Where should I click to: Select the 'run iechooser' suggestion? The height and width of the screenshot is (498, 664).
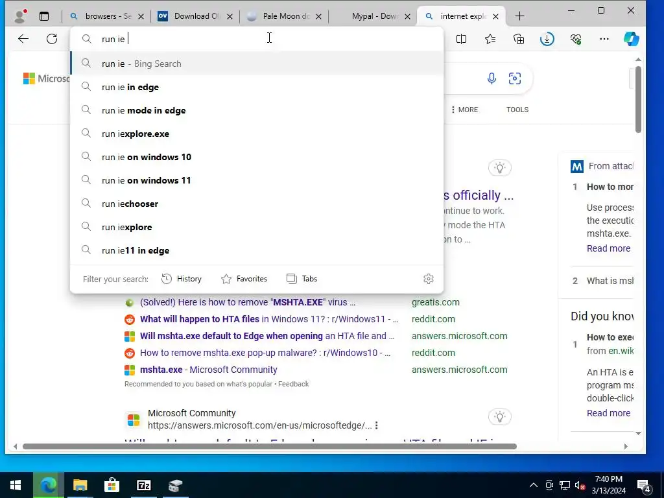[x=257, y=203]
